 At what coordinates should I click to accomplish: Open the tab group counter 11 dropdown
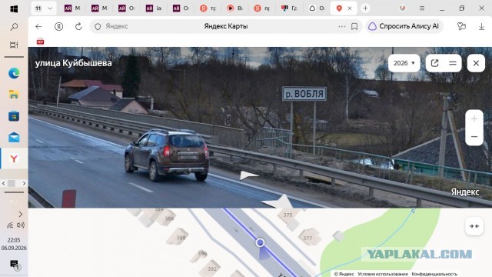coord(44,8)
